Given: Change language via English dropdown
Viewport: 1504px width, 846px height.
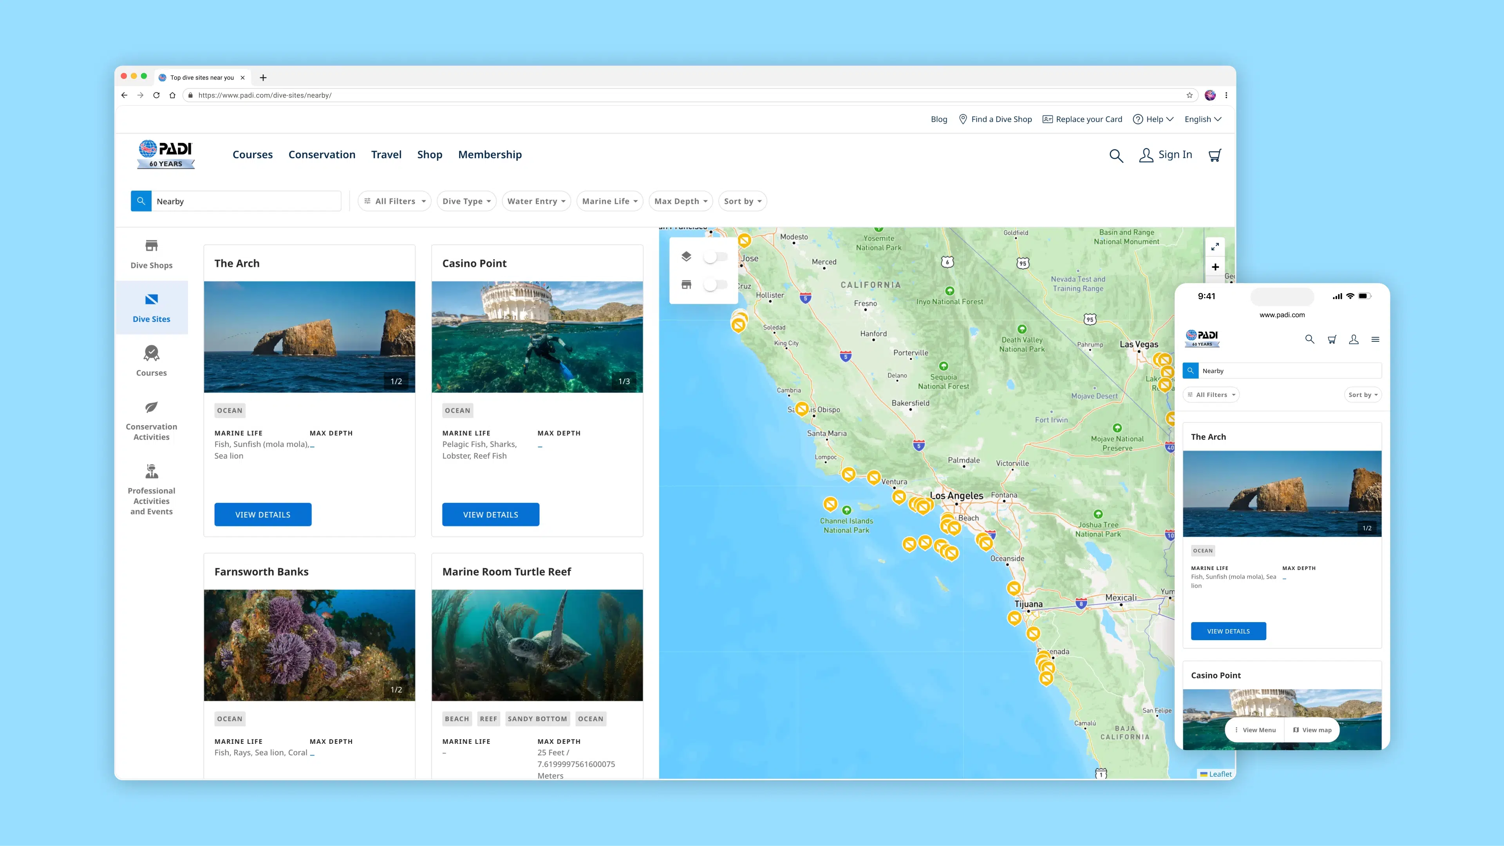Looking at the screenshot, I should tap(1203, 119).
